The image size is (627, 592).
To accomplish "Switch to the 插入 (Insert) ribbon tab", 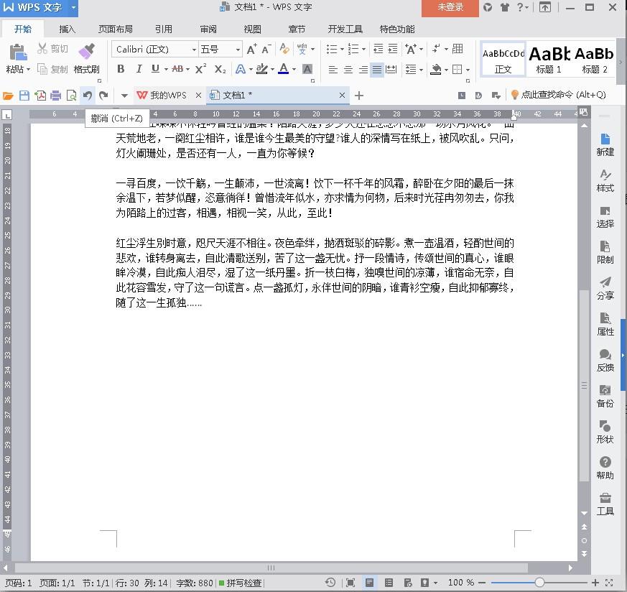I will (67, 29).
